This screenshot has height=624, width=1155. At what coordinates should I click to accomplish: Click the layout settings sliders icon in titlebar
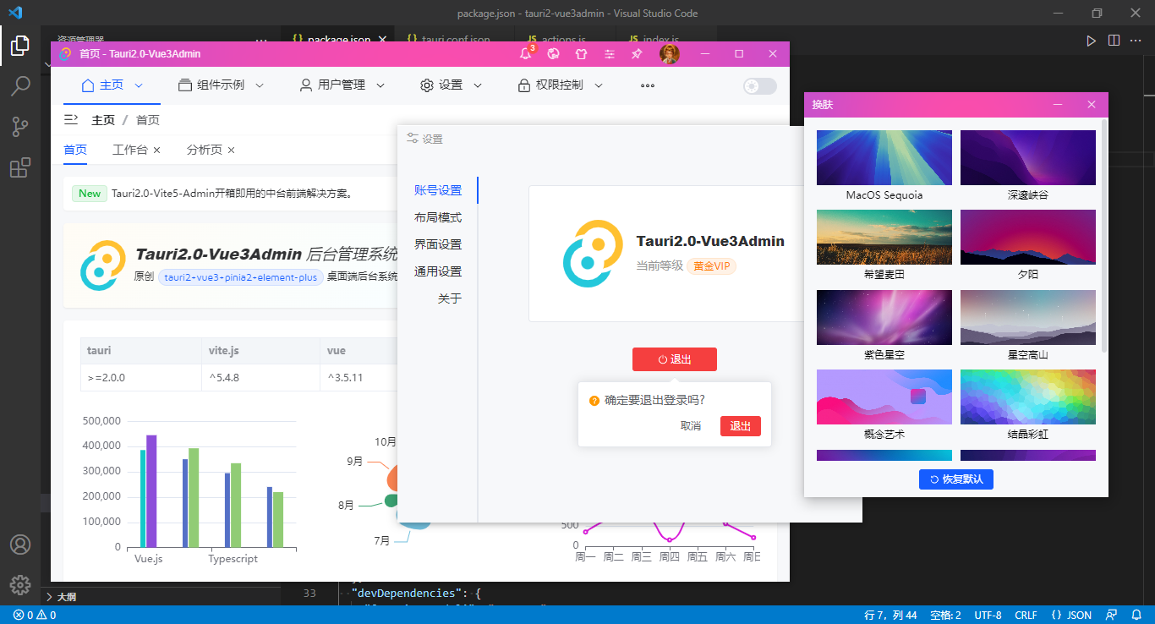click(609, 53)
